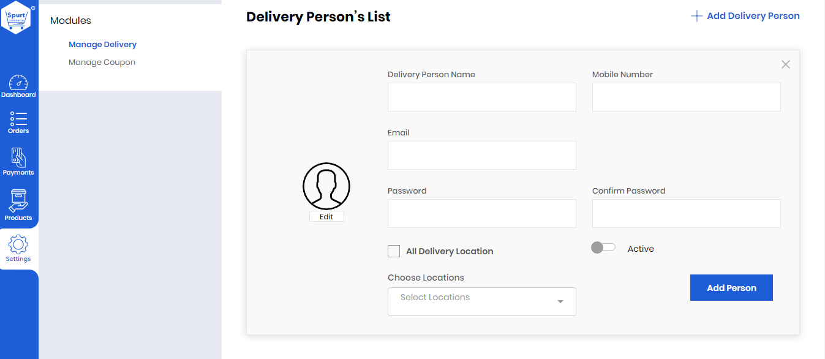Click the Add Delivery Person link

tap(753, 16)
